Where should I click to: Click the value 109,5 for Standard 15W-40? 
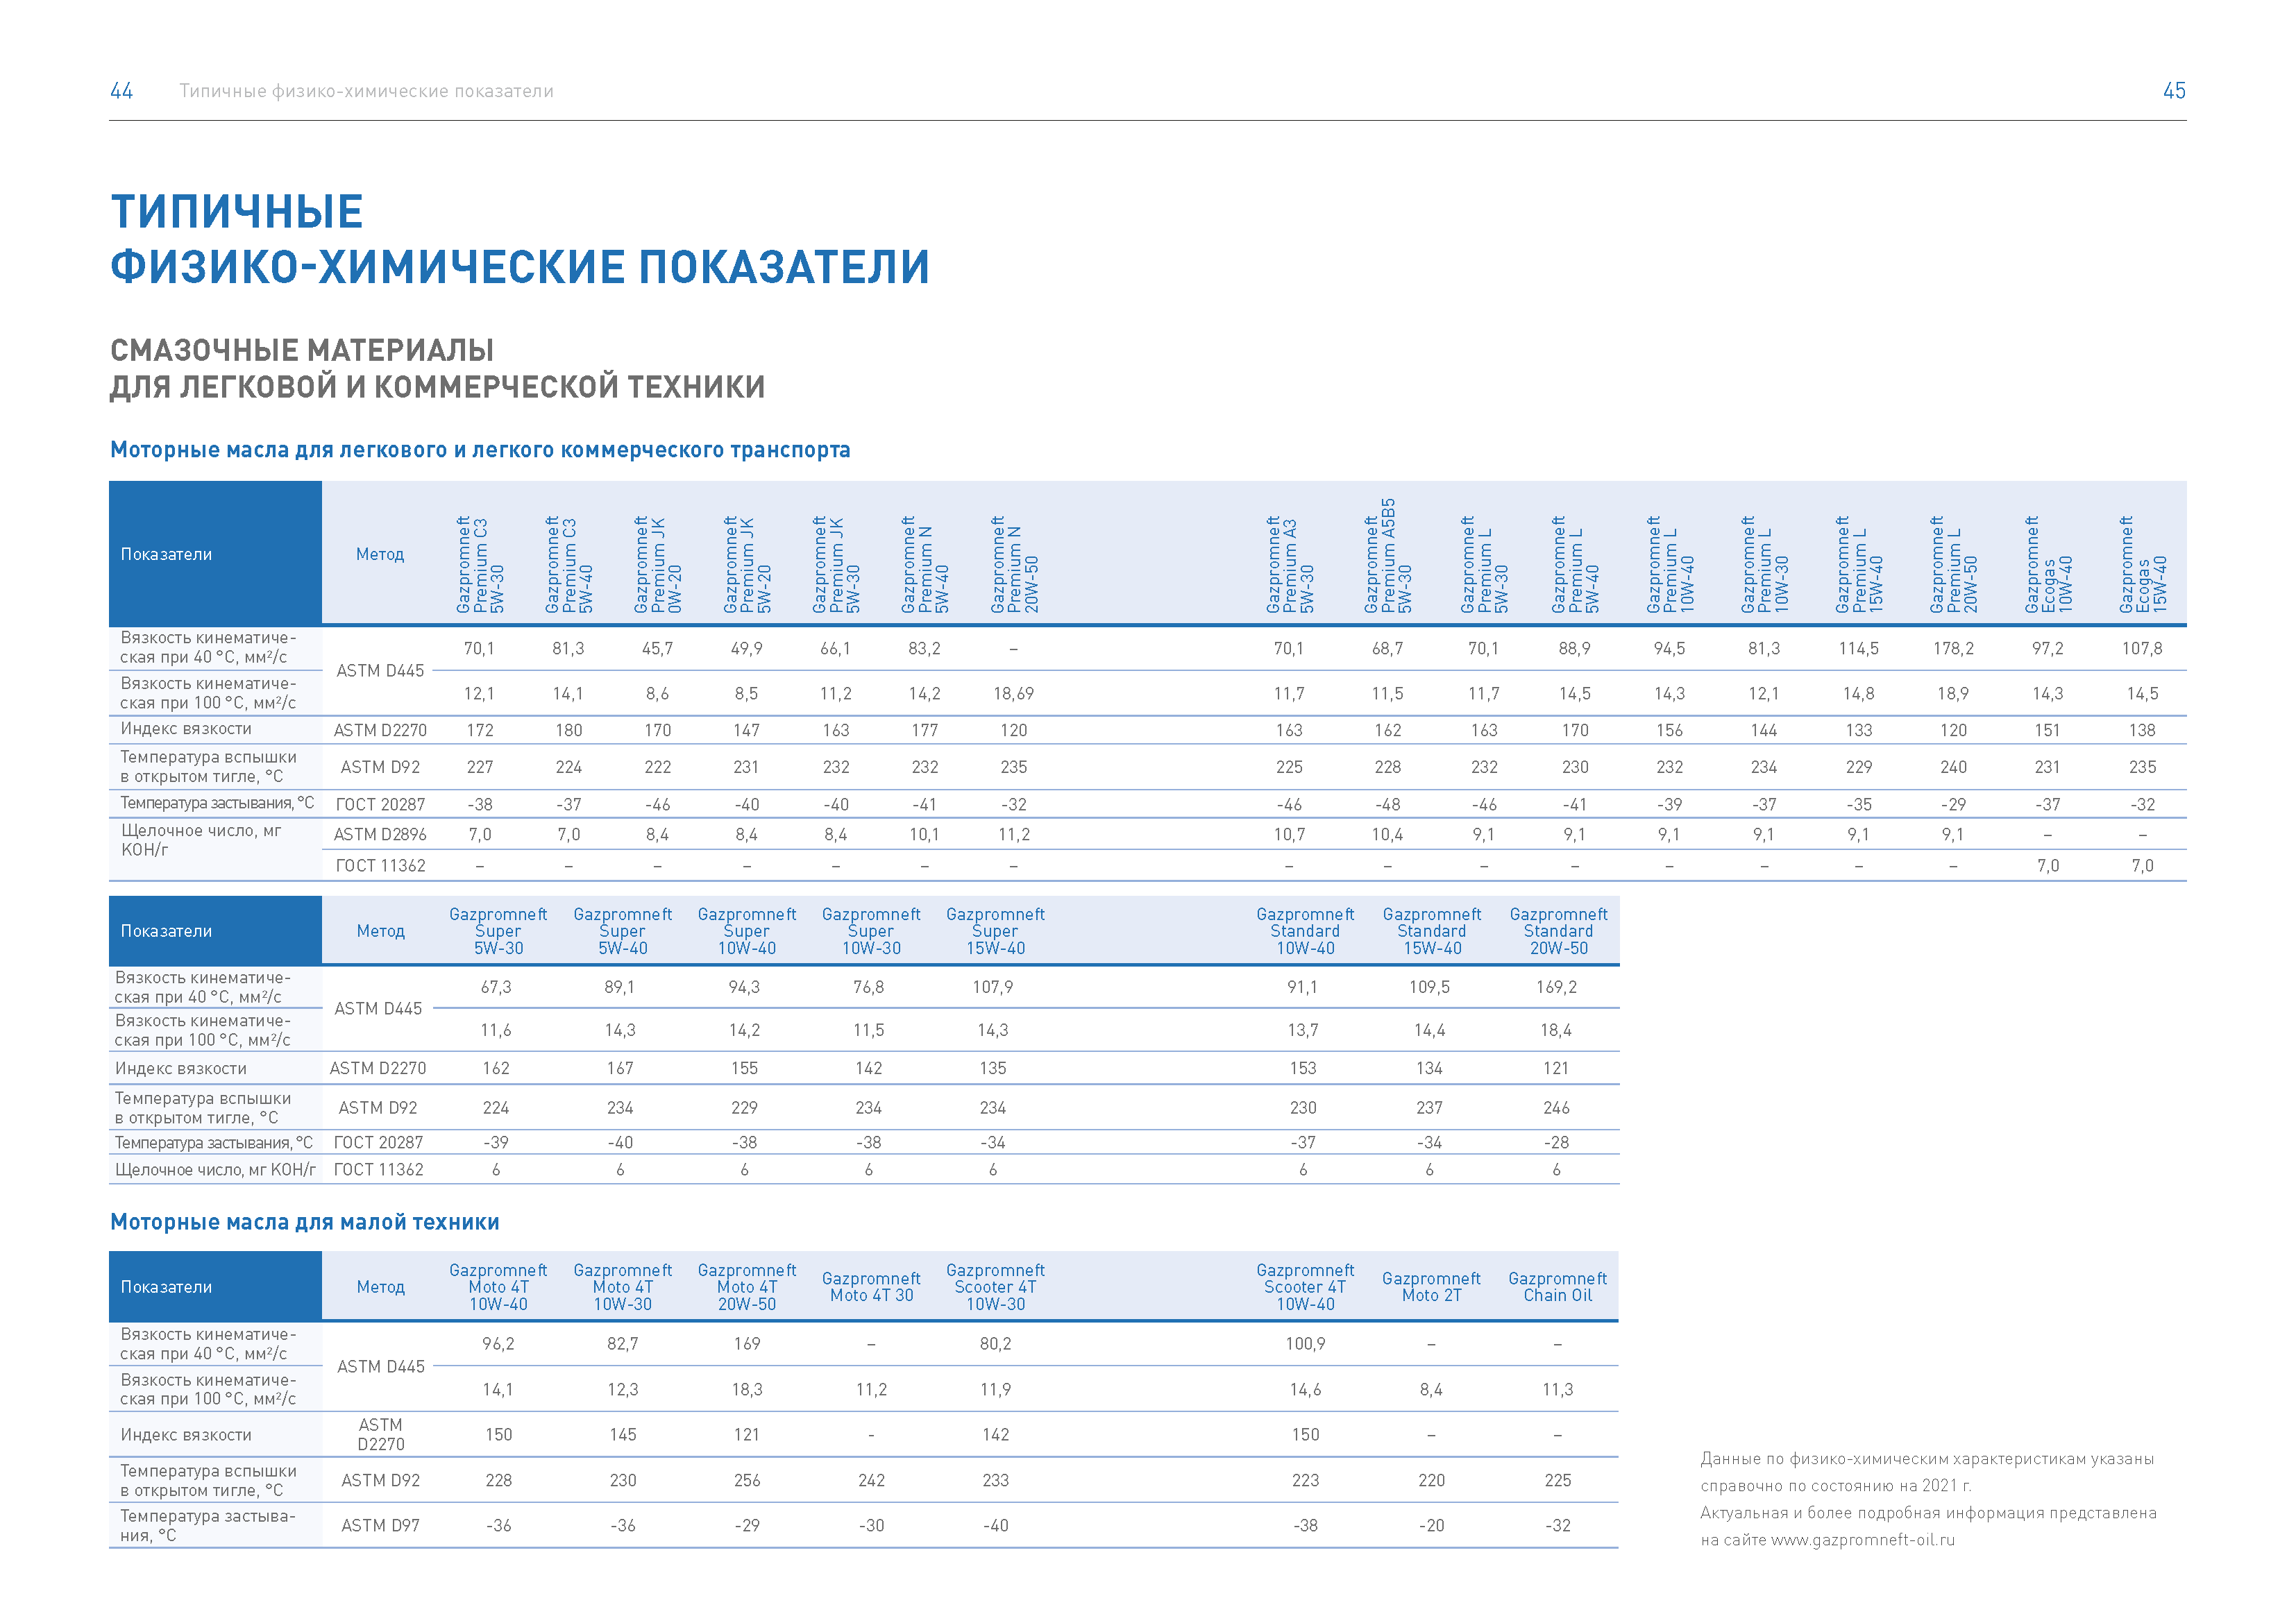coord(1430,987)
